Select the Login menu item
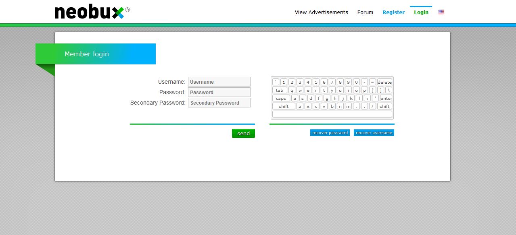 (421, 12)
